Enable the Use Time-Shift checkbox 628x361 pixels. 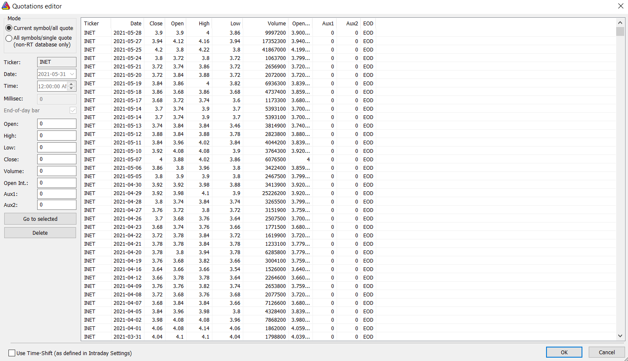(x=12, y=353)
